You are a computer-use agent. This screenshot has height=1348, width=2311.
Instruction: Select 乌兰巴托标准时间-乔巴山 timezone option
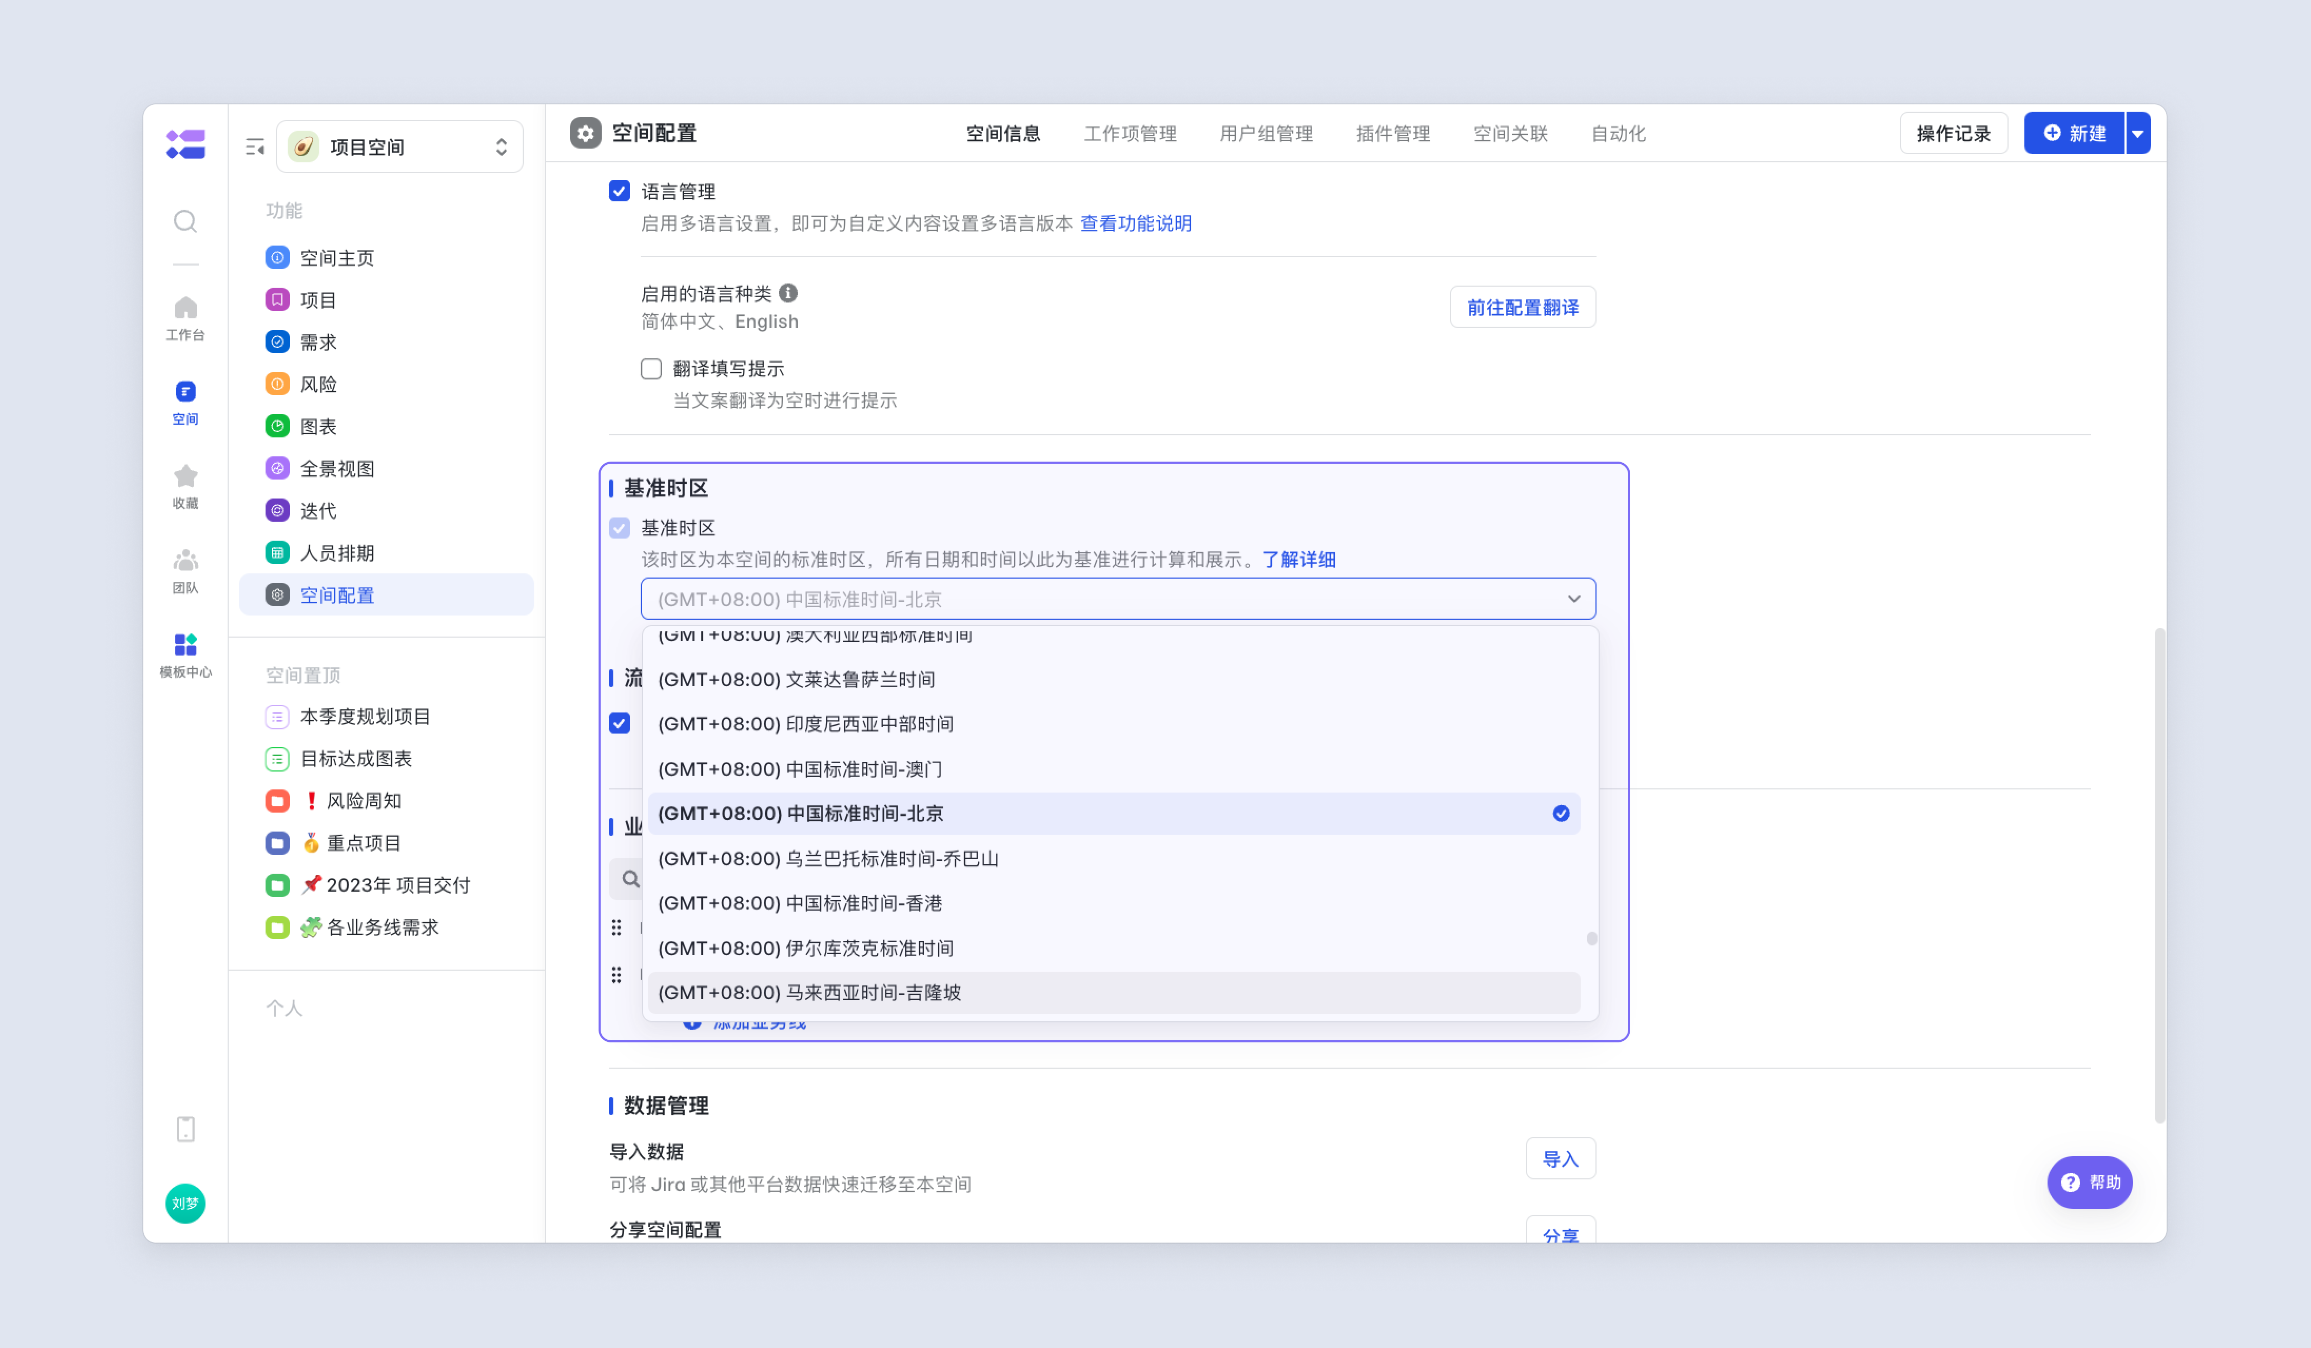coord(1113,859)
